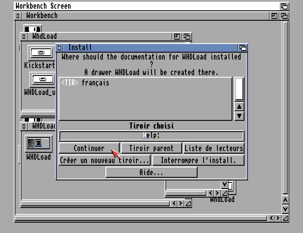Close the WhdLoad window via close gadget
This screenshot has height=233, width=303.
point(24,36)
